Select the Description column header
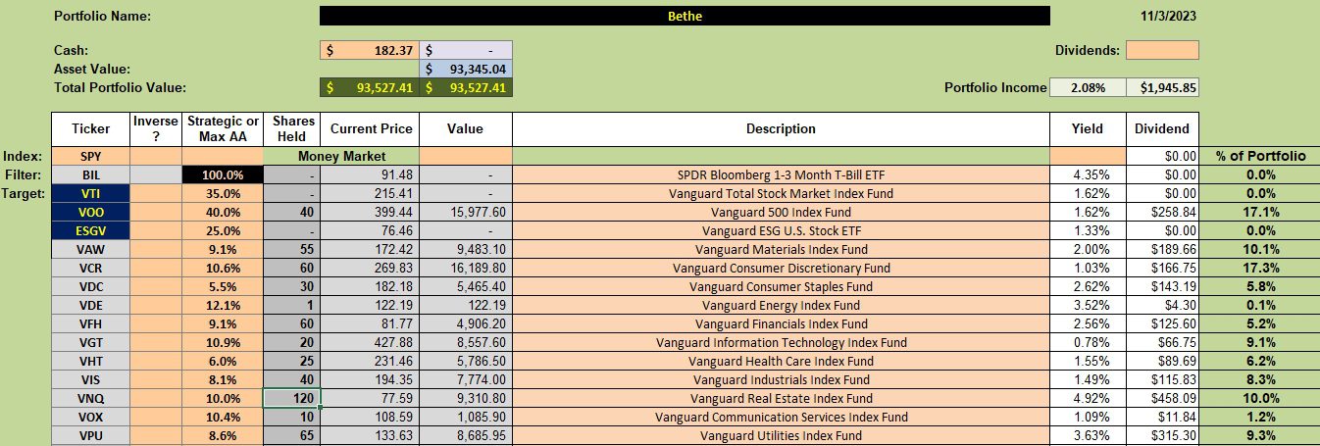The width and height of the screenshot is (1320, 446). click(x=781, y=128)
